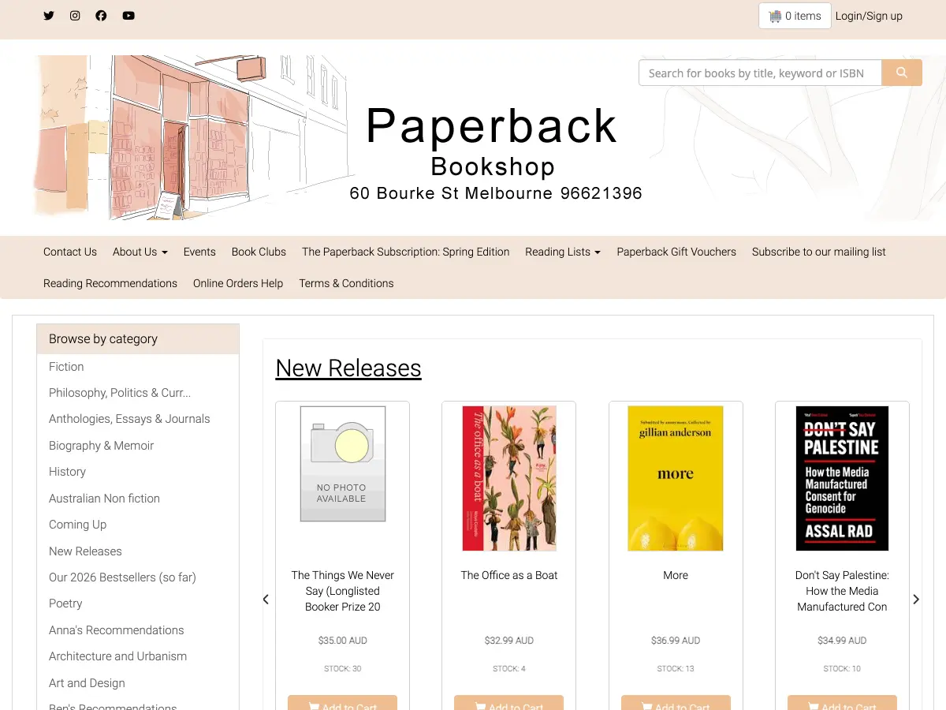This screenshot has width=946, height=710.
Task: Click the $35.00 AUD price text
Action: (342, 641)
